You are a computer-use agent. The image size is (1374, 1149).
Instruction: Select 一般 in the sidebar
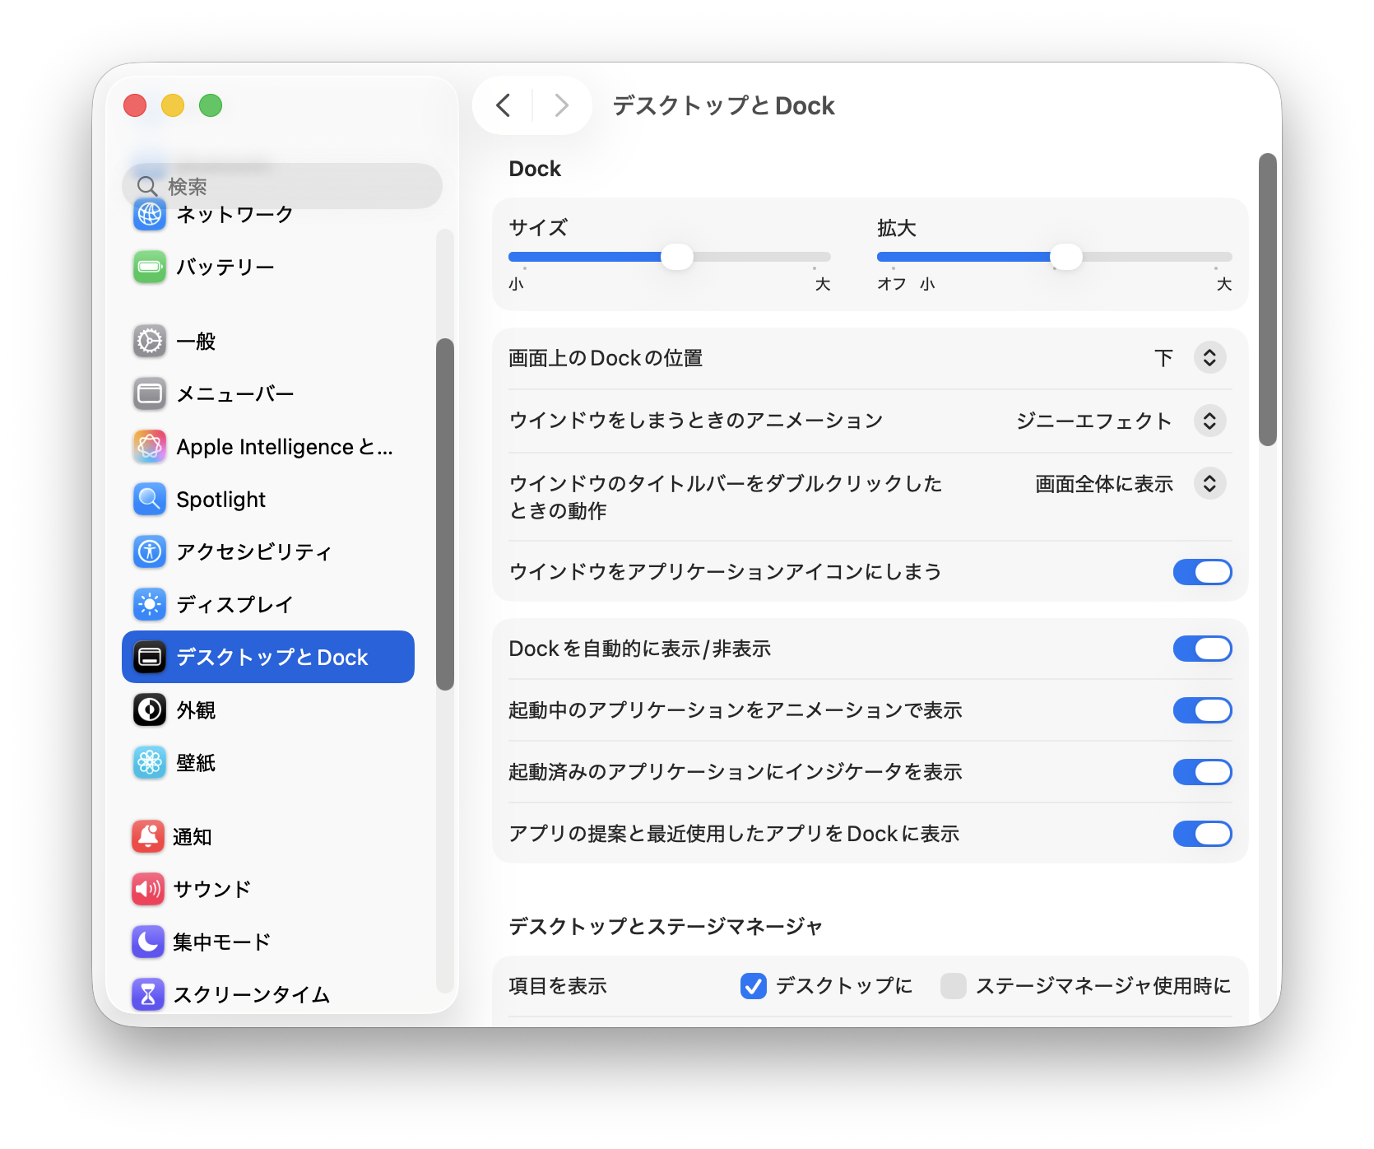(x=196, y=341)
